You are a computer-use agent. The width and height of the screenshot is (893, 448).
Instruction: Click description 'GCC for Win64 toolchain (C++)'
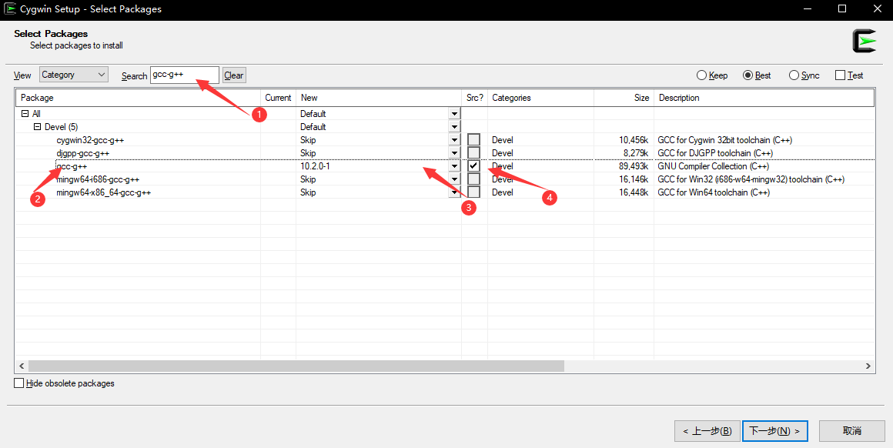point(714,192)
